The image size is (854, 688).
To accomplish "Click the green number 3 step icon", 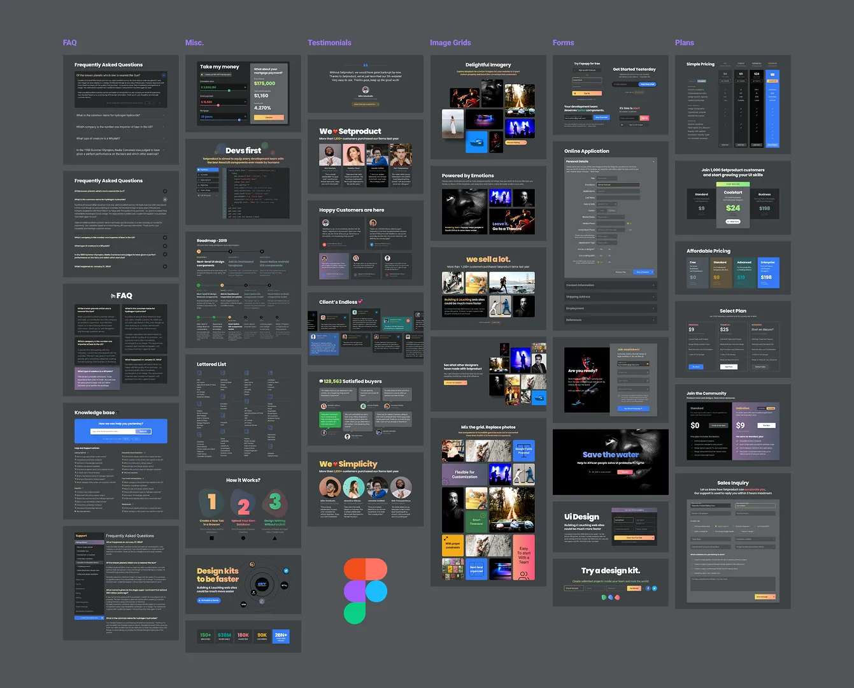I will click(x=274, y=501).
